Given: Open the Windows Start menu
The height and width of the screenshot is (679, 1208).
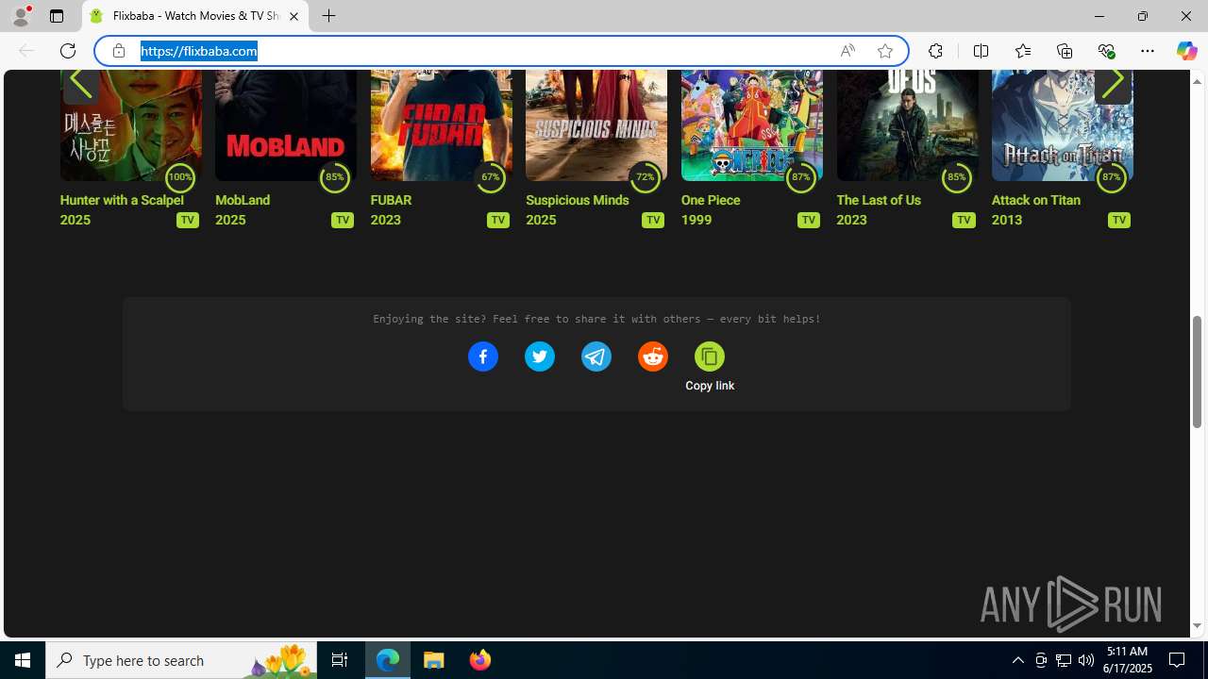Looking at the screenshot, I should coord(23,660).
